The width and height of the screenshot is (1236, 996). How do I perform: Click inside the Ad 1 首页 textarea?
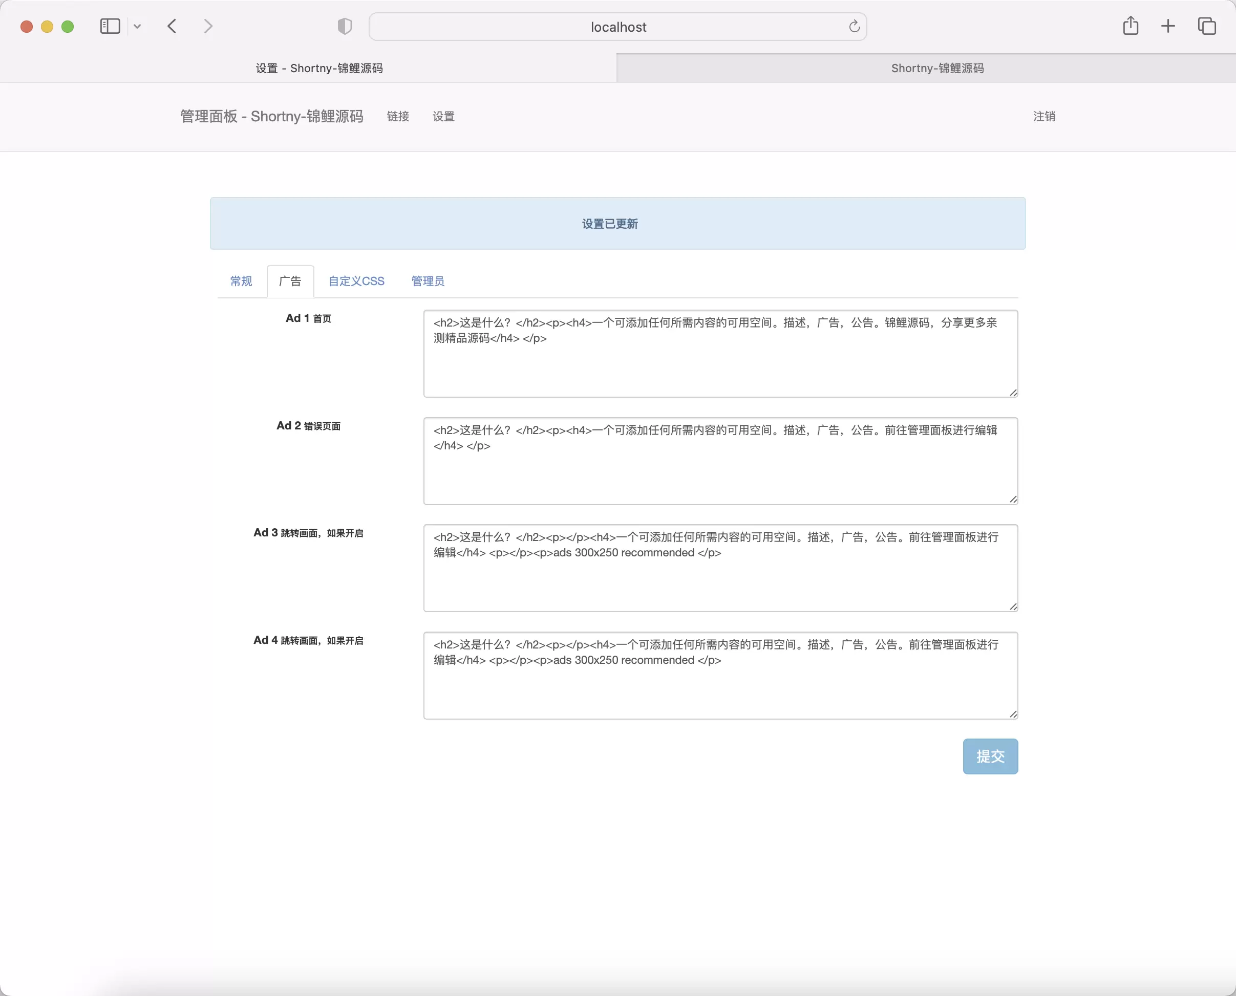click(720, 354)
